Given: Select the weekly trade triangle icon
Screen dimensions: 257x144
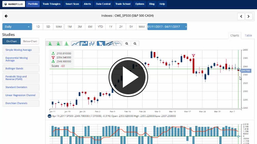Looking at the screenshot, I should click(x=58, y=43).
